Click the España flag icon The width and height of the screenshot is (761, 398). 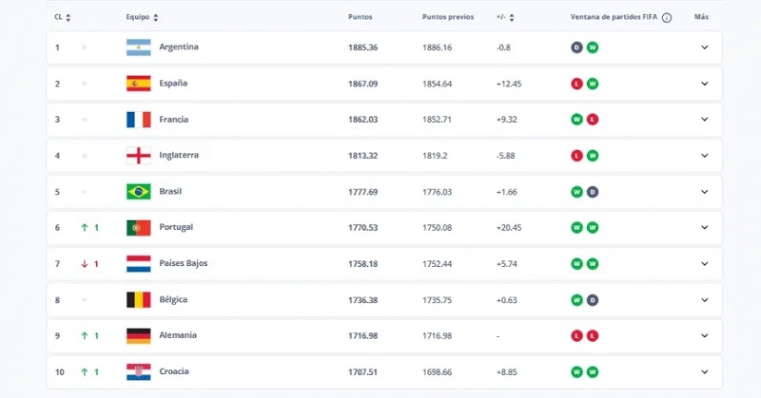click(138, 84)
